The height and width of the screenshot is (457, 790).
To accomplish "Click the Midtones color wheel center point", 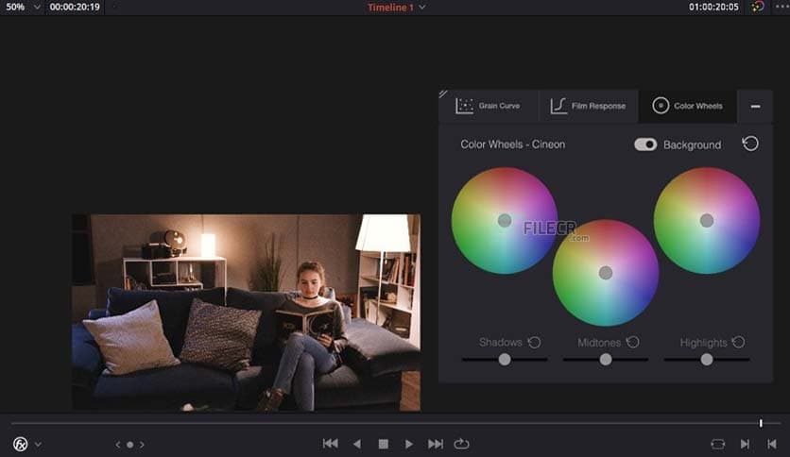I will pos(606,273).
